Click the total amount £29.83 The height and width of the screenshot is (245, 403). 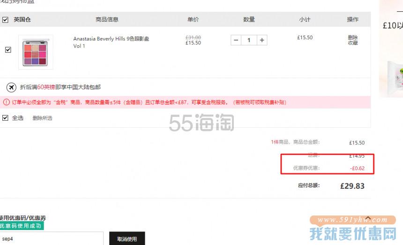[x=352, y=186]
